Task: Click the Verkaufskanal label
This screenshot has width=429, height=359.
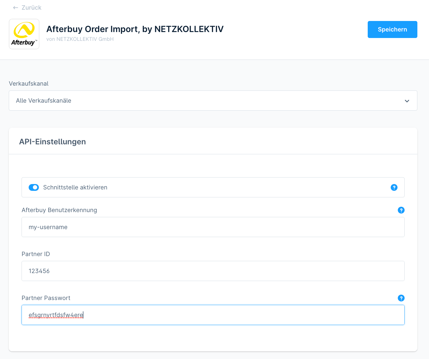Action: (x=29, y=84)
